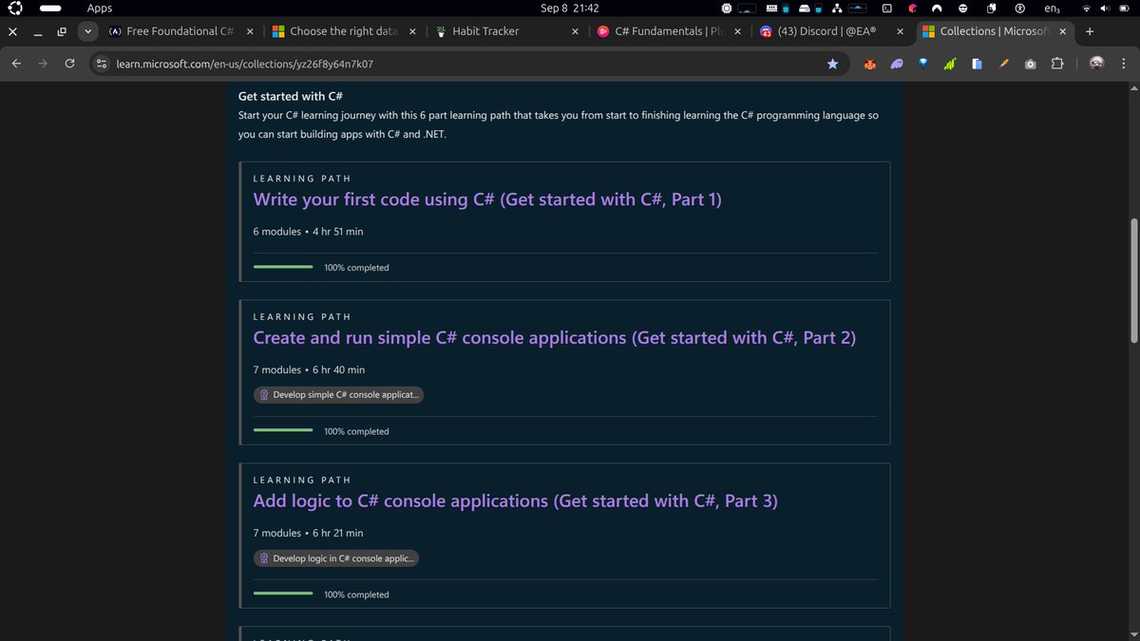Go forward to the next page
Screen dimensions: 1140x641
43,64
